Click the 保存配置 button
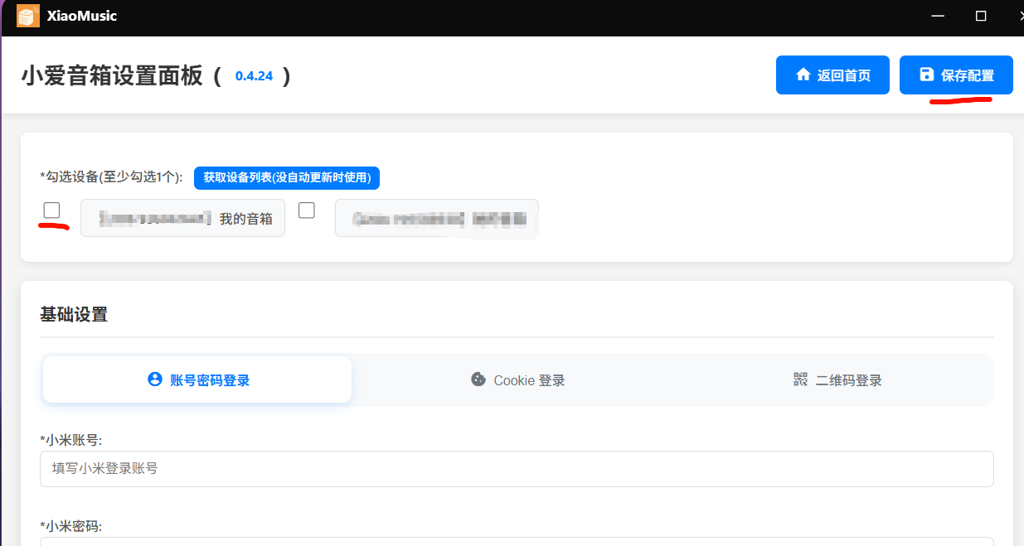Screen dimensions: 1024x546 point(956,75)
